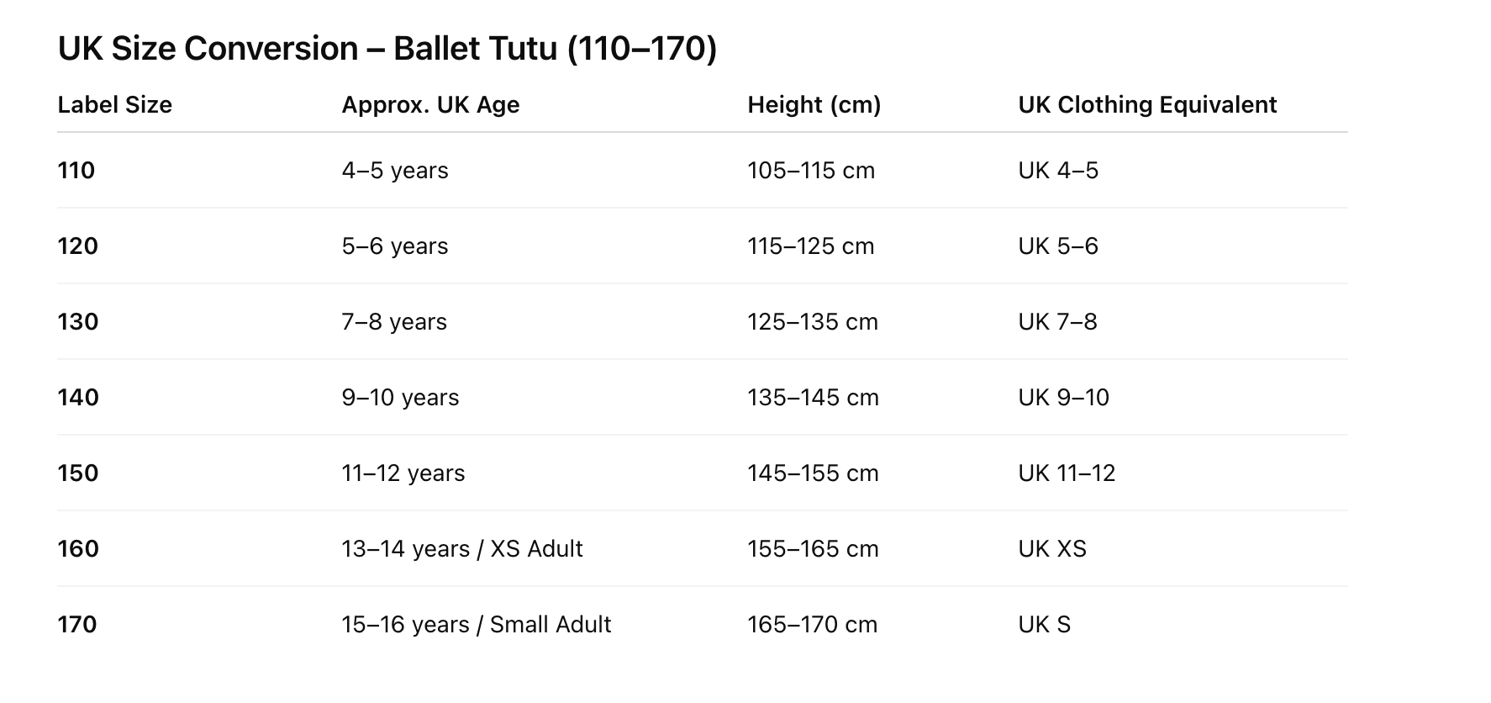Select label size 160 cell
This screenshot has width=1491, height=703.
coord(78,549)
